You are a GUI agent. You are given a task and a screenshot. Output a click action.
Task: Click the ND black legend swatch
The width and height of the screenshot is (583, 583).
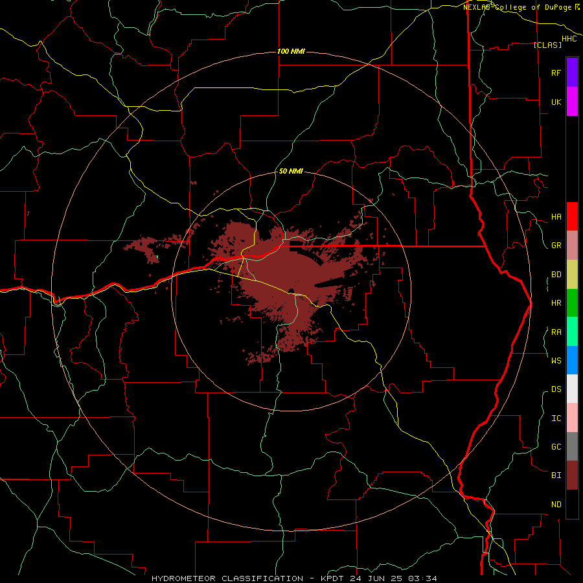pyautogui.click(x=572, y=504)
